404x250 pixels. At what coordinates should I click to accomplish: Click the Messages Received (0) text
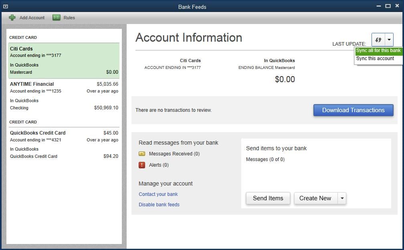pyautogui.click(x=174, y=154)
